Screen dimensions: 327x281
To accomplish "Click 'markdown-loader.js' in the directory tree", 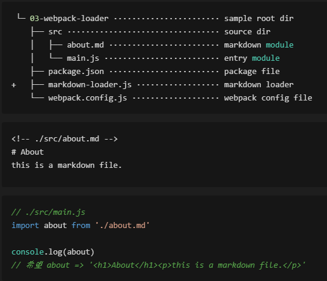I will coord(90,85).
